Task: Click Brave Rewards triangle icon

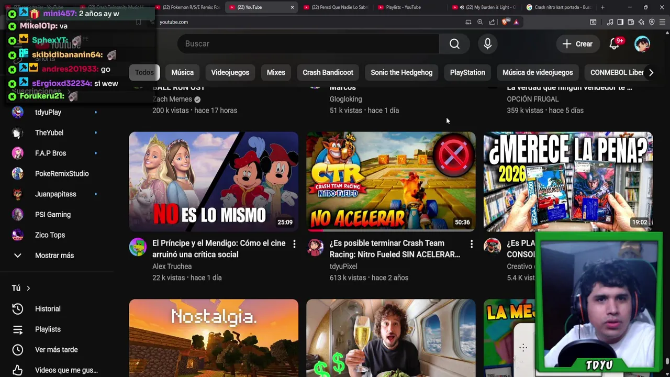Action: point(516,22)
